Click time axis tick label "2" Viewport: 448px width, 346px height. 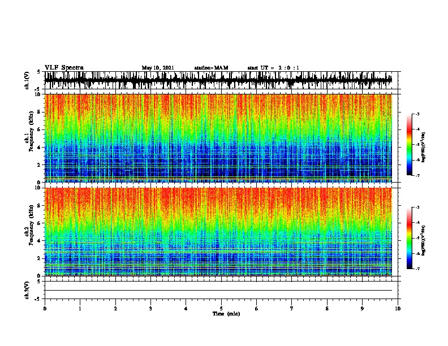coord(115,309)
